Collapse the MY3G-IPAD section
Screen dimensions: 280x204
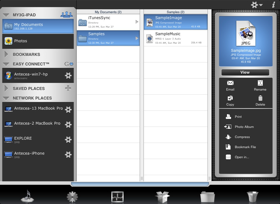(6, 15)
